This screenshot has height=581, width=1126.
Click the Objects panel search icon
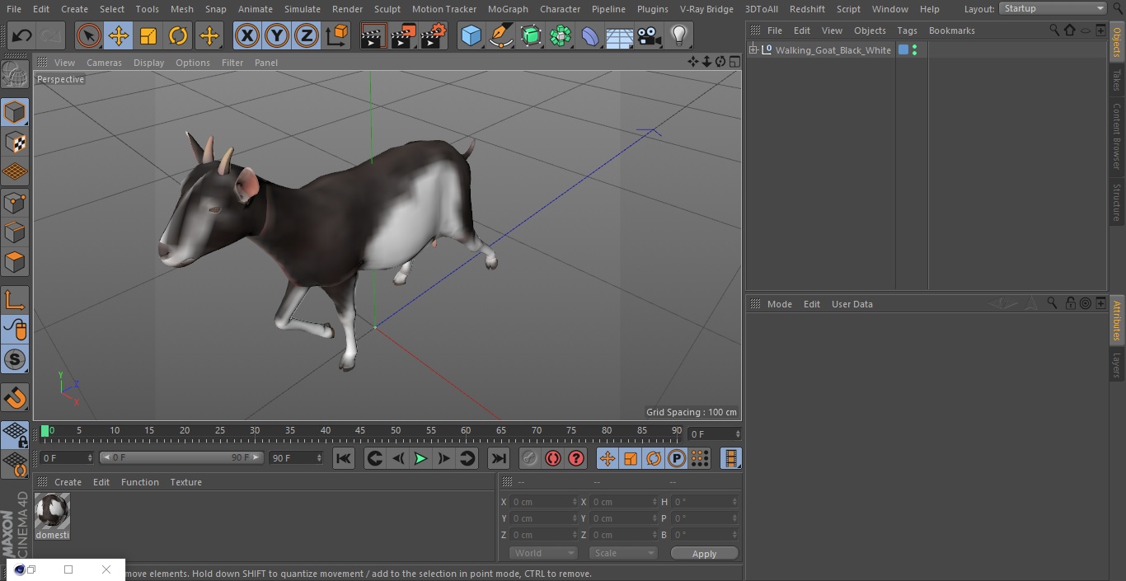pyautogui.click(x=1053, y=30)
